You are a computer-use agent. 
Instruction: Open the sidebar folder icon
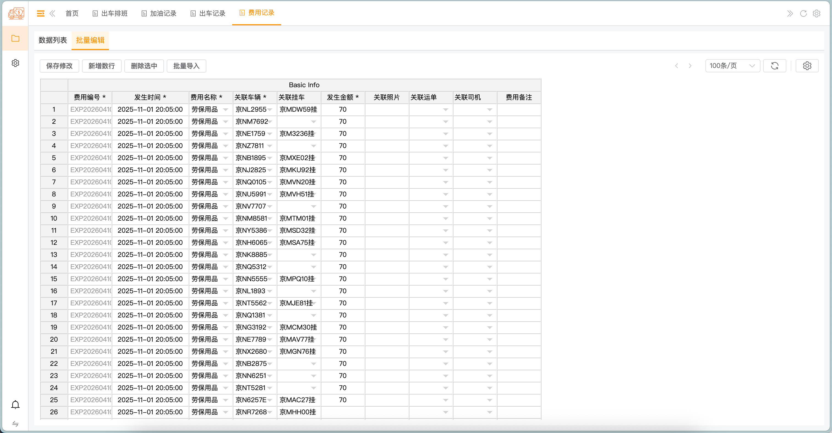coord(15,39)
